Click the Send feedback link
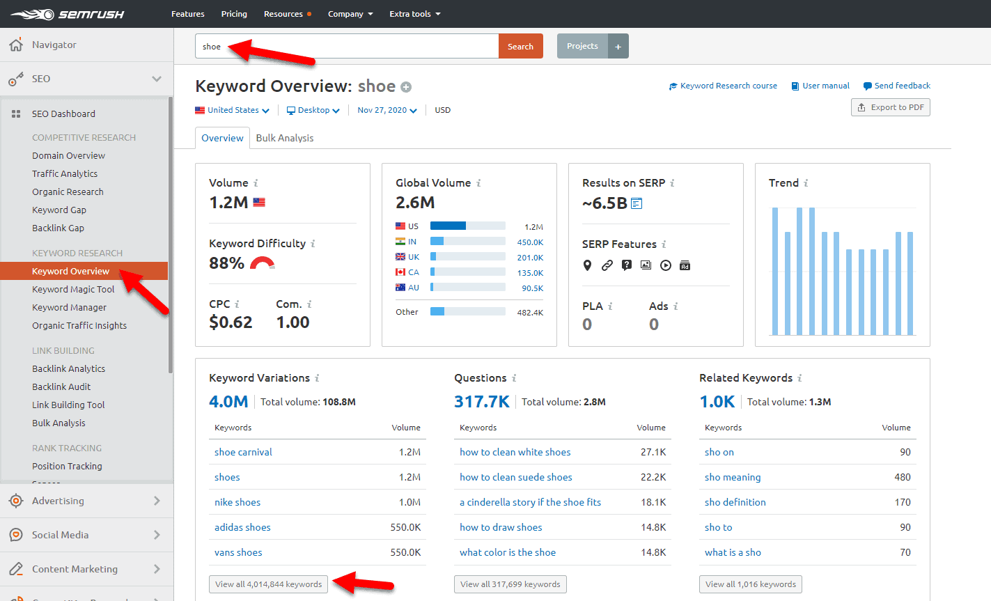The width and height of the screenshot is (991, 601). [x=897, y=86]
